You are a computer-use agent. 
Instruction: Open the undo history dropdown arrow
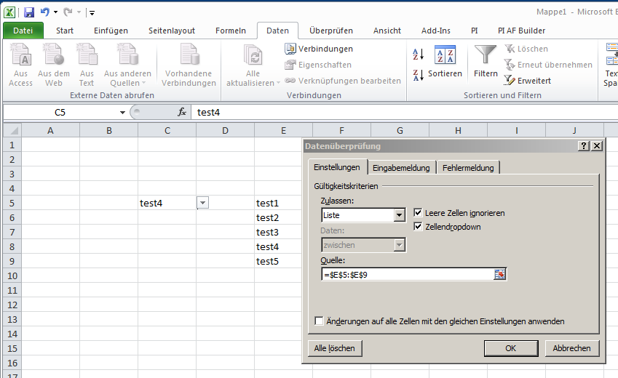[55, 12]
